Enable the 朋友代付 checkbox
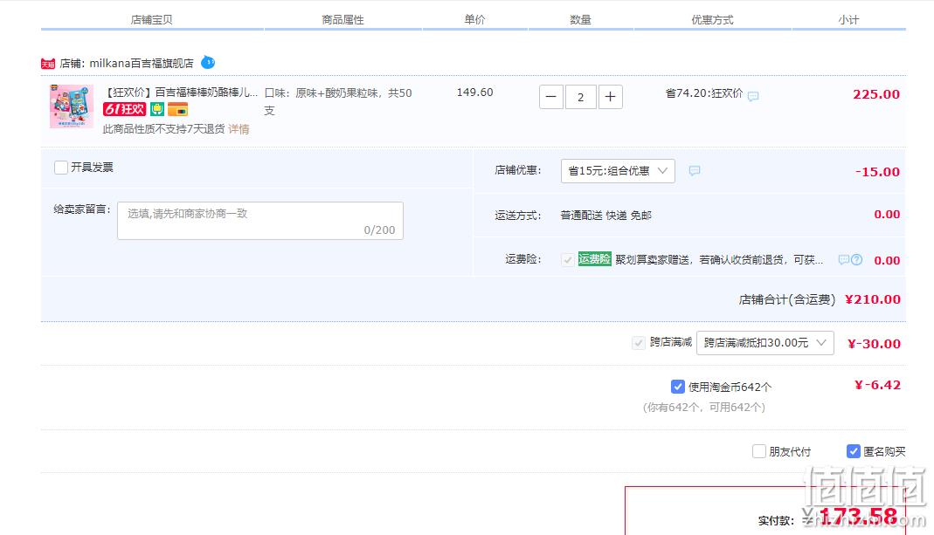This screenshot has width=934, height=535. point(759,451)
